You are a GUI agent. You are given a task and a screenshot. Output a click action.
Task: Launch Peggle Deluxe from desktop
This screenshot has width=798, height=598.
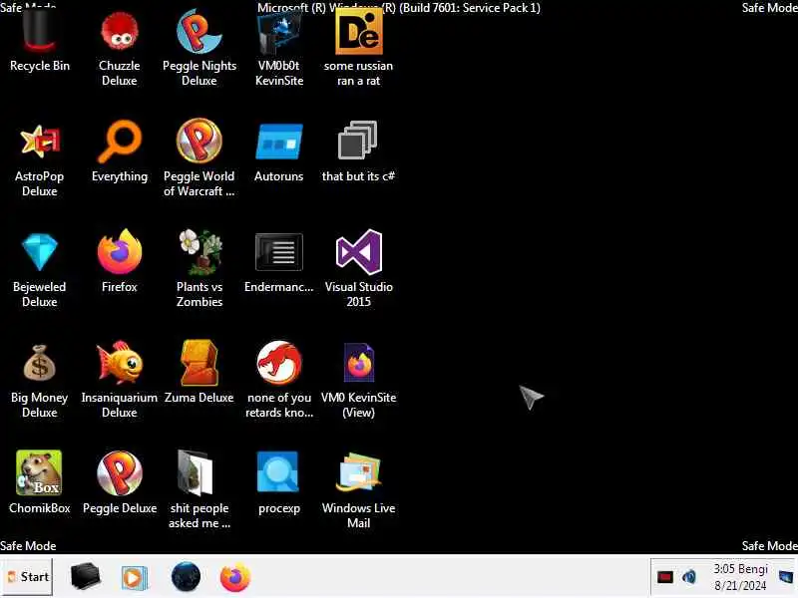(x=119, y=472)
